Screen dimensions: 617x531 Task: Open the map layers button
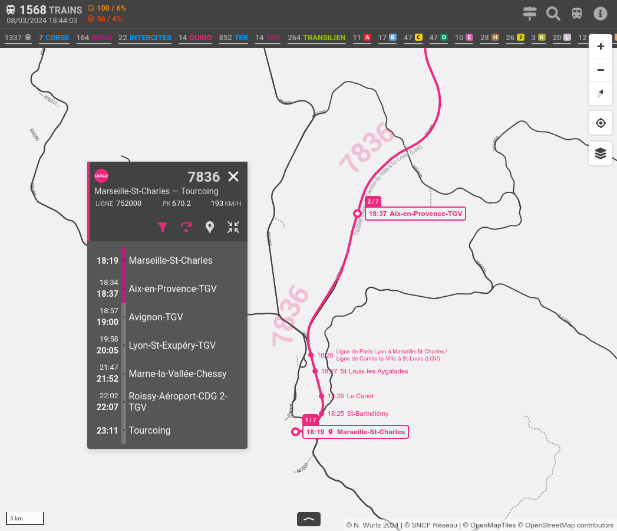(600, 153)
